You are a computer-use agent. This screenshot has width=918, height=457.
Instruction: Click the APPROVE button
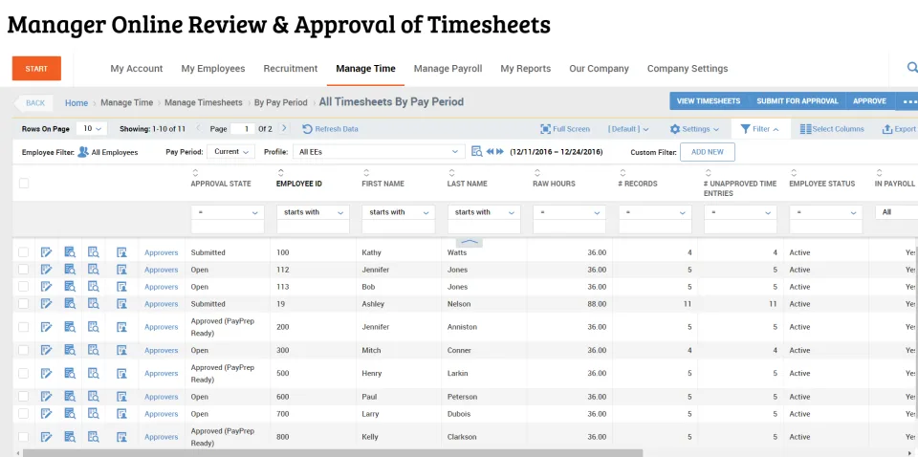869,101
